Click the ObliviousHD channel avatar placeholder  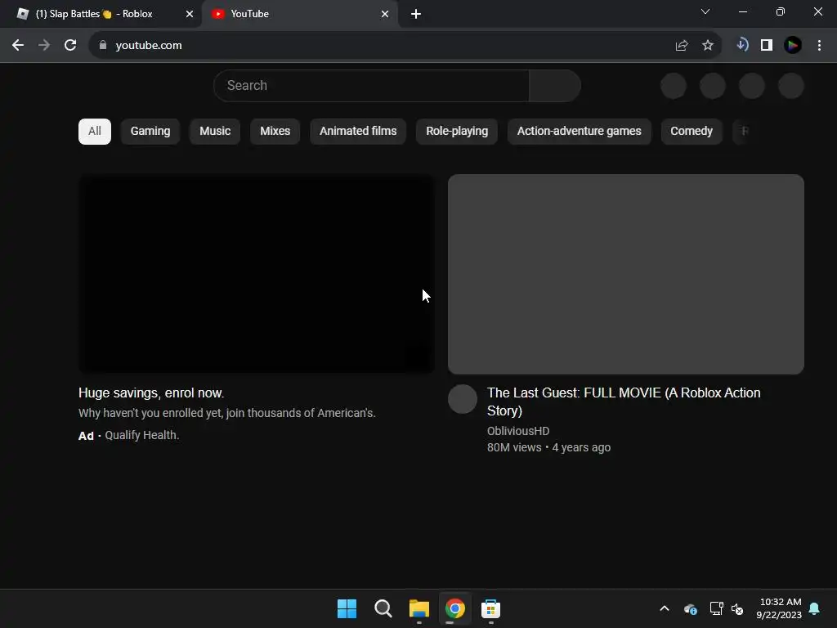pyautogui.click(x=463, y=399)
